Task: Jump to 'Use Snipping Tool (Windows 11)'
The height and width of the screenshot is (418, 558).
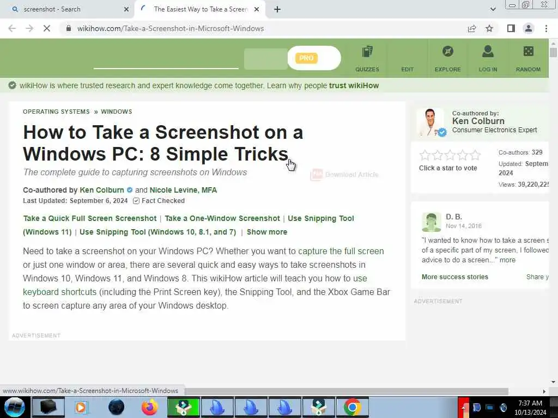Action: point(320,218)
